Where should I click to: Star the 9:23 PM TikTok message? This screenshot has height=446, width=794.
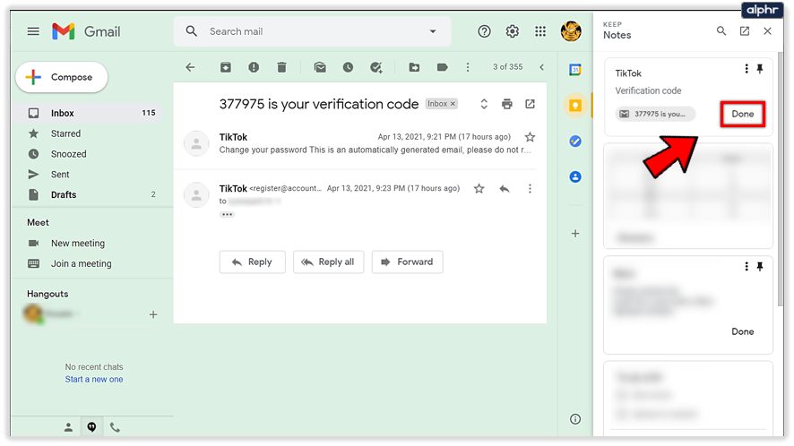coord(479,188)
